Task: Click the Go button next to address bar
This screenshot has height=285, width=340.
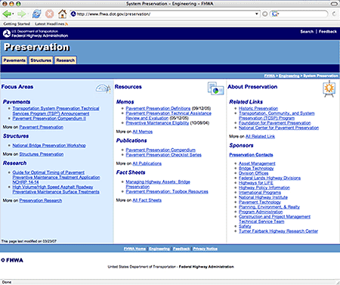Action: click(x=264, y=14)
